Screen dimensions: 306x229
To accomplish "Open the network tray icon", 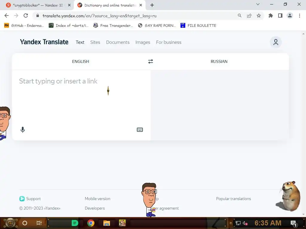I will point(238,223).
